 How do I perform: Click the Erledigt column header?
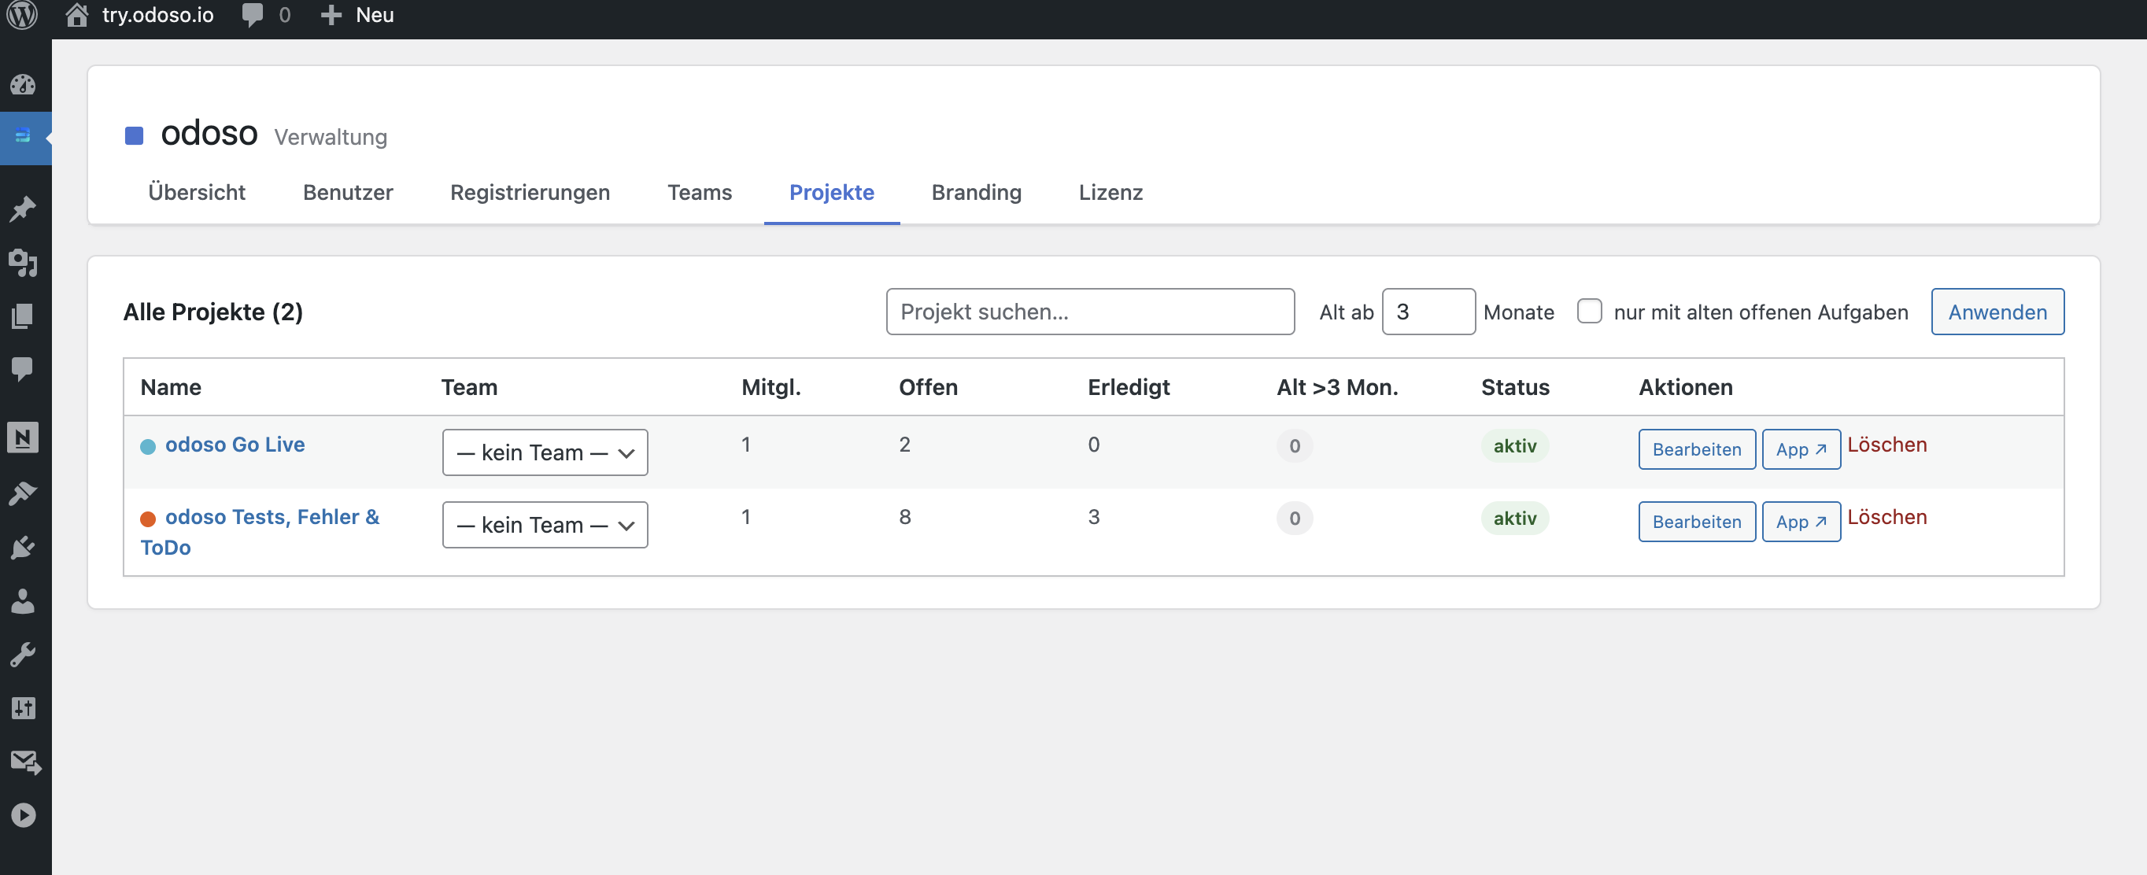tap(1129, 387)
